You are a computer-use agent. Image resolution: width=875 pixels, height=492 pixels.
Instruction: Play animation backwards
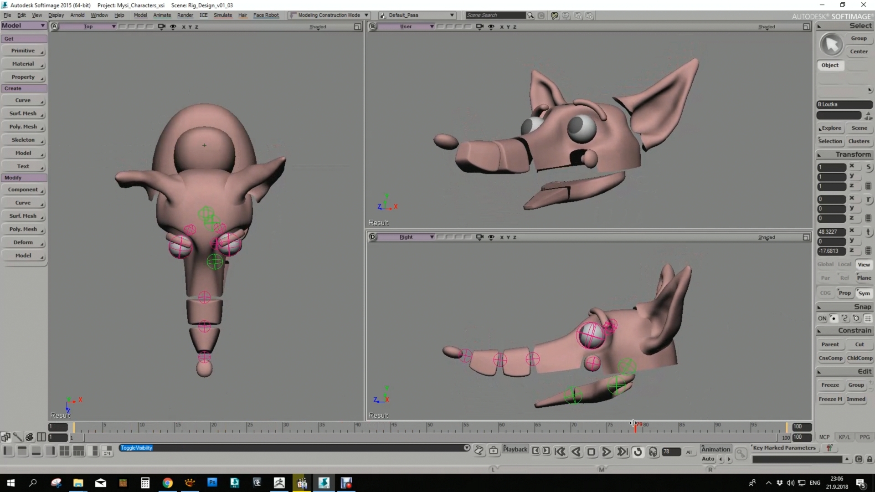pos(576,452)
